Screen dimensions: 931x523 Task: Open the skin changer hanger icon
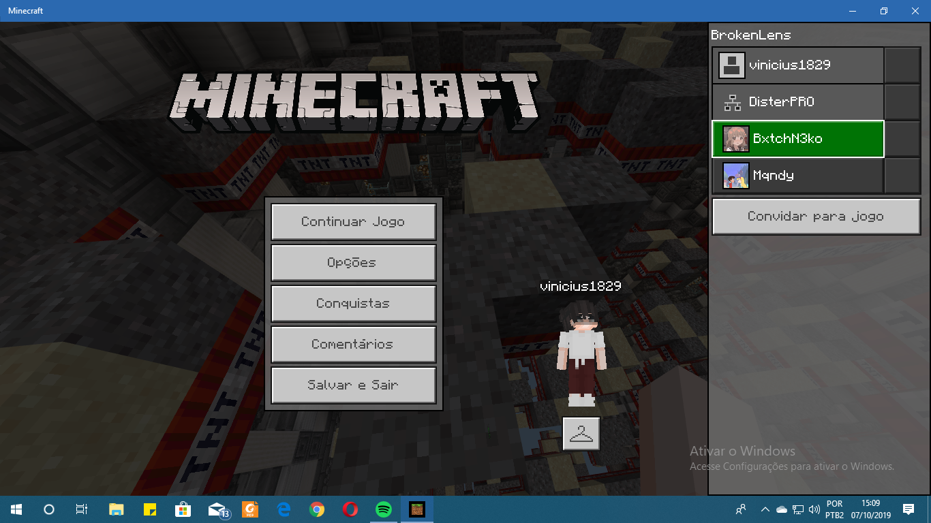pyautogui.click(x=581, y=434)
